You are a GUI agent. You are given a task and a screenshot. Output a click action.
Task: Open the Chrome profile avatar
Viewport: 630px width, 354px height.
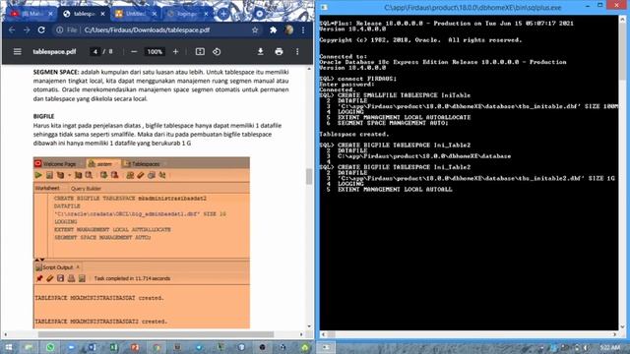click(288, 30)
